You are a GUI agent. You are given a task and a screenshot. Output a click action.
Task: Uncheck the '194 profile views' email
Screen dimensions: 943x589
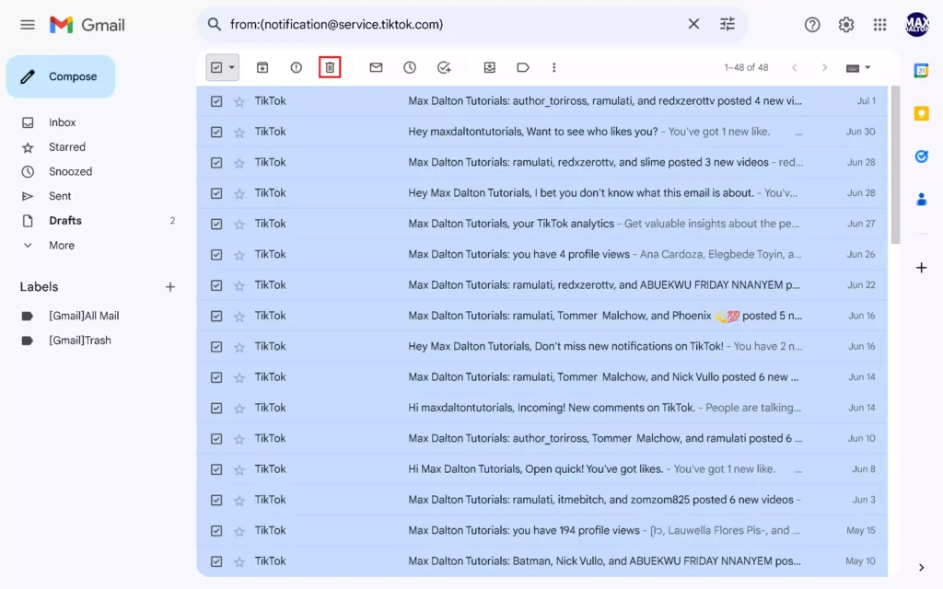pyautogui.click(x=216, y=531)
